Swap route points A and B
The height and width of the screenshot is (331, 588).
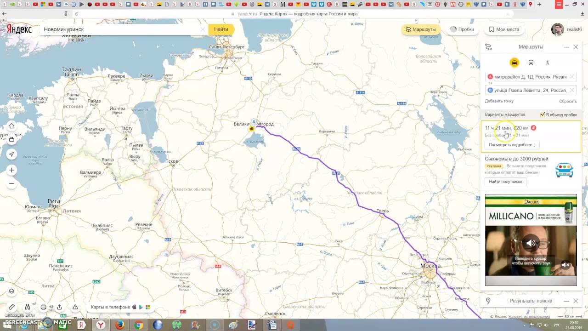tap(490, 83)
